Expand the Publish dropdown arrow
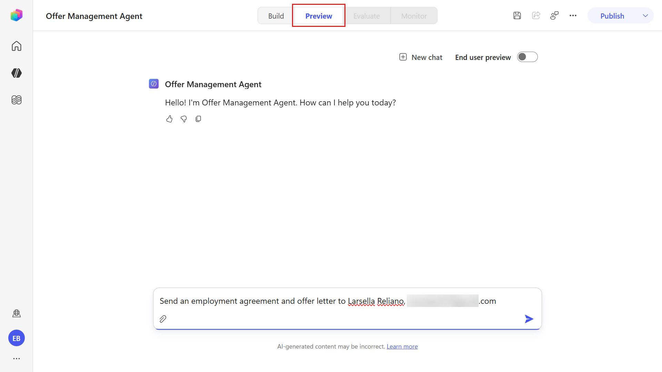 (645, 16)
